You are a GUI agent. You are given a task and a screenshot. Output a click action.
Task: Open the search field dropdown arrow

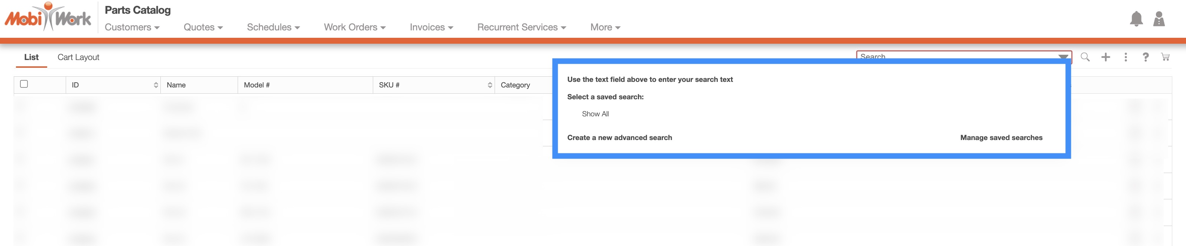click(1063, 57)
